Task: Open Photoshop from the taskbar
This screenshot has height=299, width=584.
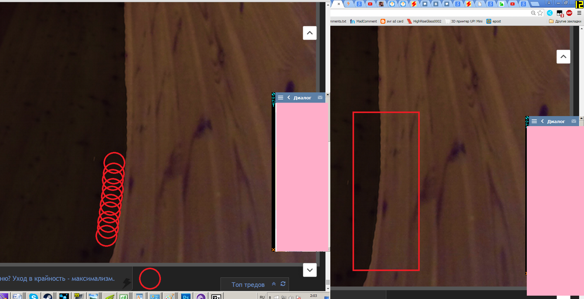Action: 186,296
